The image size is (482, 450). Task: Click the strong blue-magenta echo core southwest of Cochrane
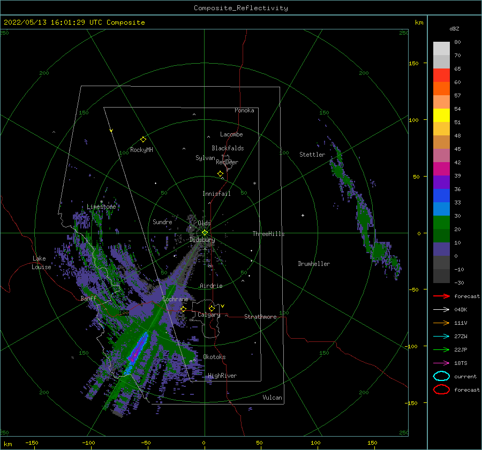coord(138,349)
